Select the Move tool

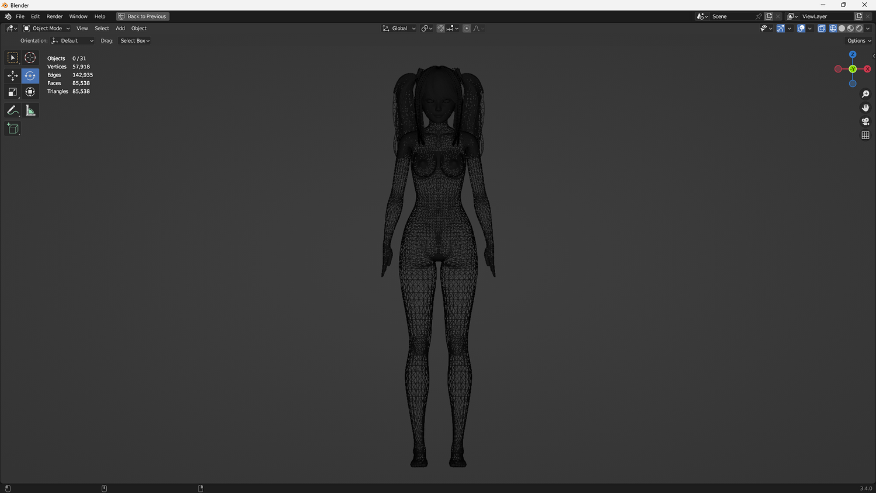click(x=13, y=76)
